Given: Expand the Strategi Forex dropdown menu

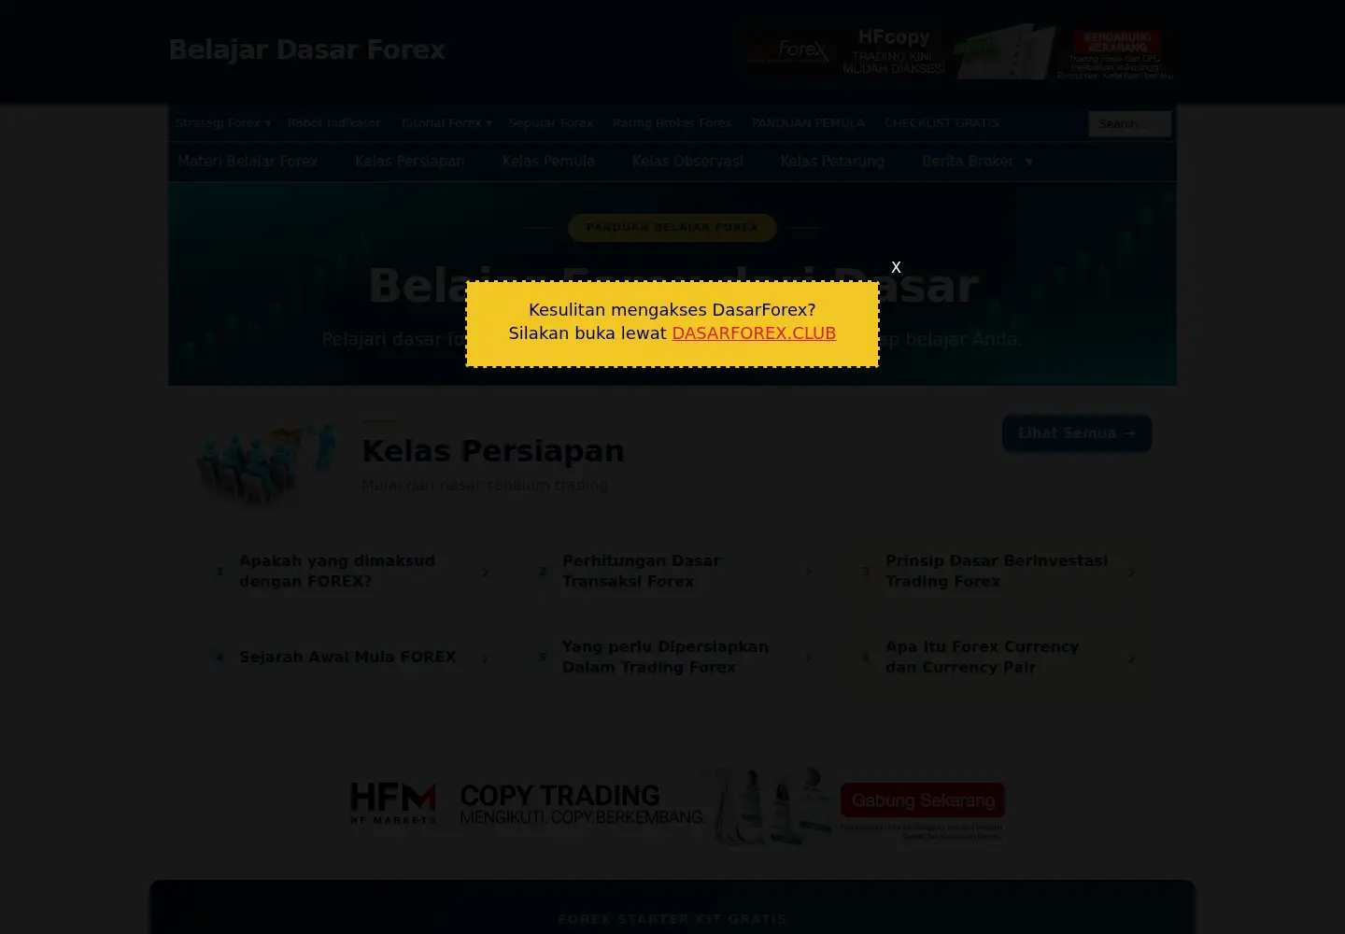Looking at the screenshot, I should point(223,123).
